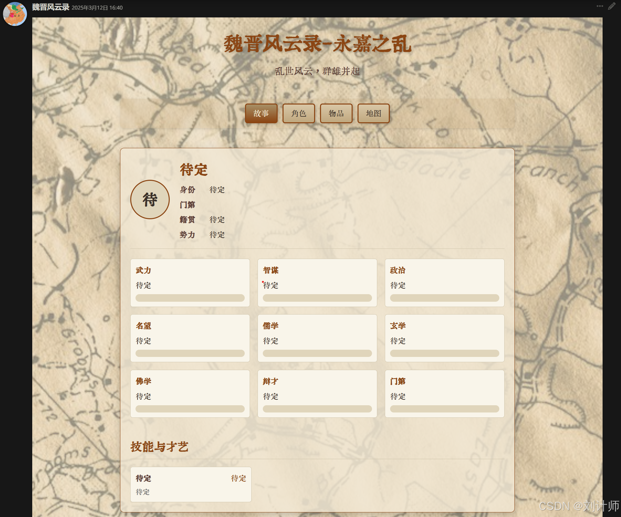The height and width of the screenshot is (517, 621).
Task: Click the 籍贯 field label
Action: (x=187, y=220)
